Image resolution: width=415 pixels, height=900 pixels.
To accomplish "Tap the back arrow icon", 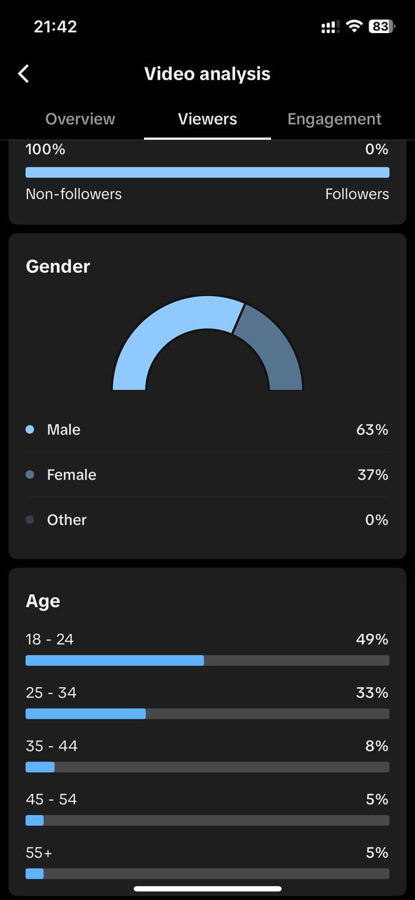I will [x=23, y=74].
